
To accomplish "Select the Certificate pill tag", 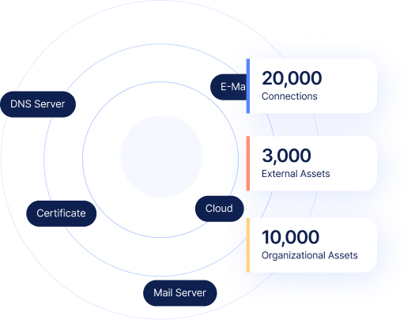I will [x=61, y=213].
